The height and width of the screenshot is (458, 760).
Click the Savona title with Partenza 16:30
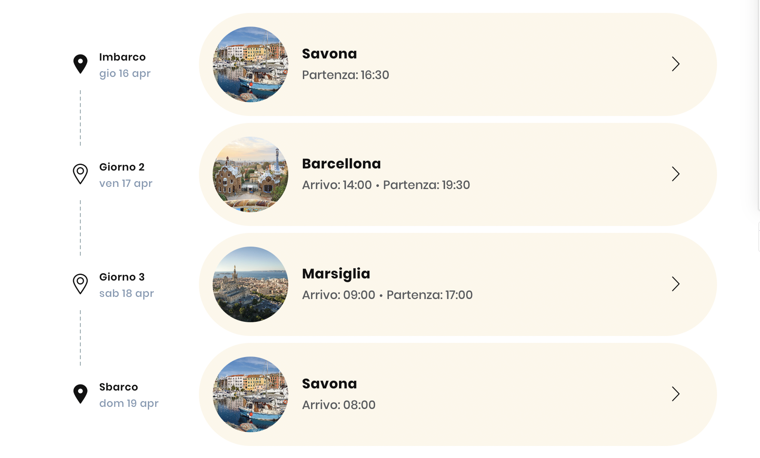329,54
